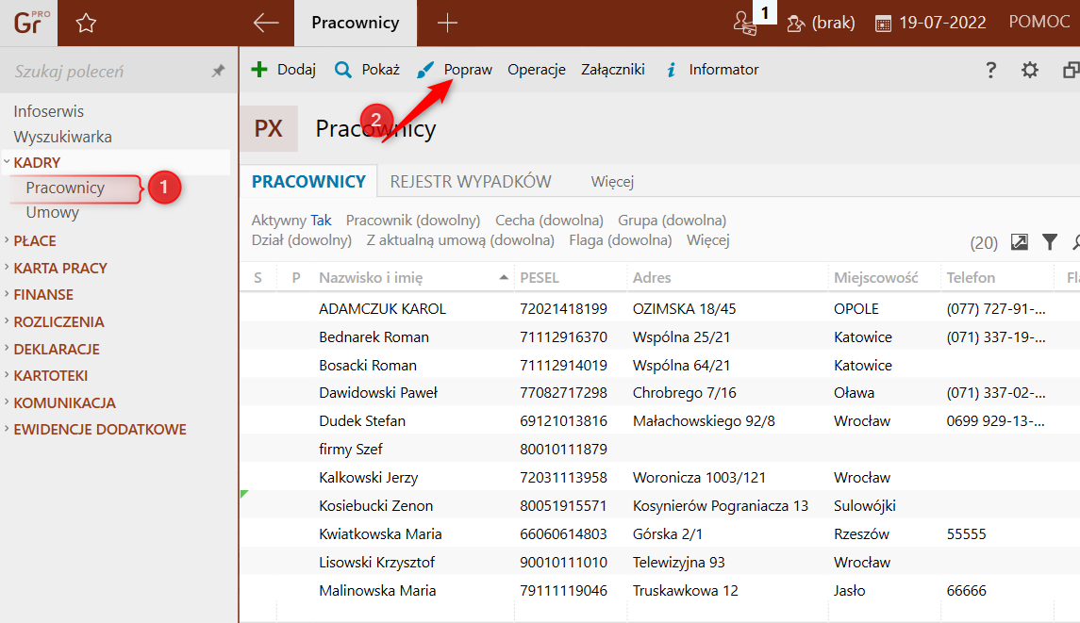Switch to PRACOWNICY tab
The image size is (1080, 623).
pyautogui.click(x=308, y=181)
